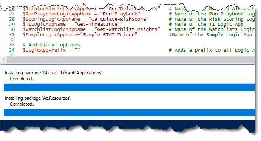Click the $SampleLogicAppName variable
This screenshot has height=141, width=261.
pos(50,35)
